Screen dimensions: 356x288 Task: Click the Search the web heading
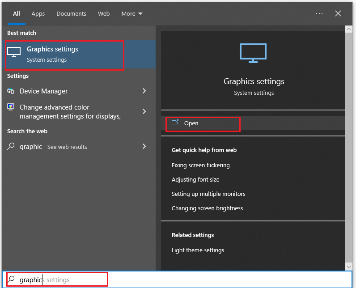tap(27, 131)
